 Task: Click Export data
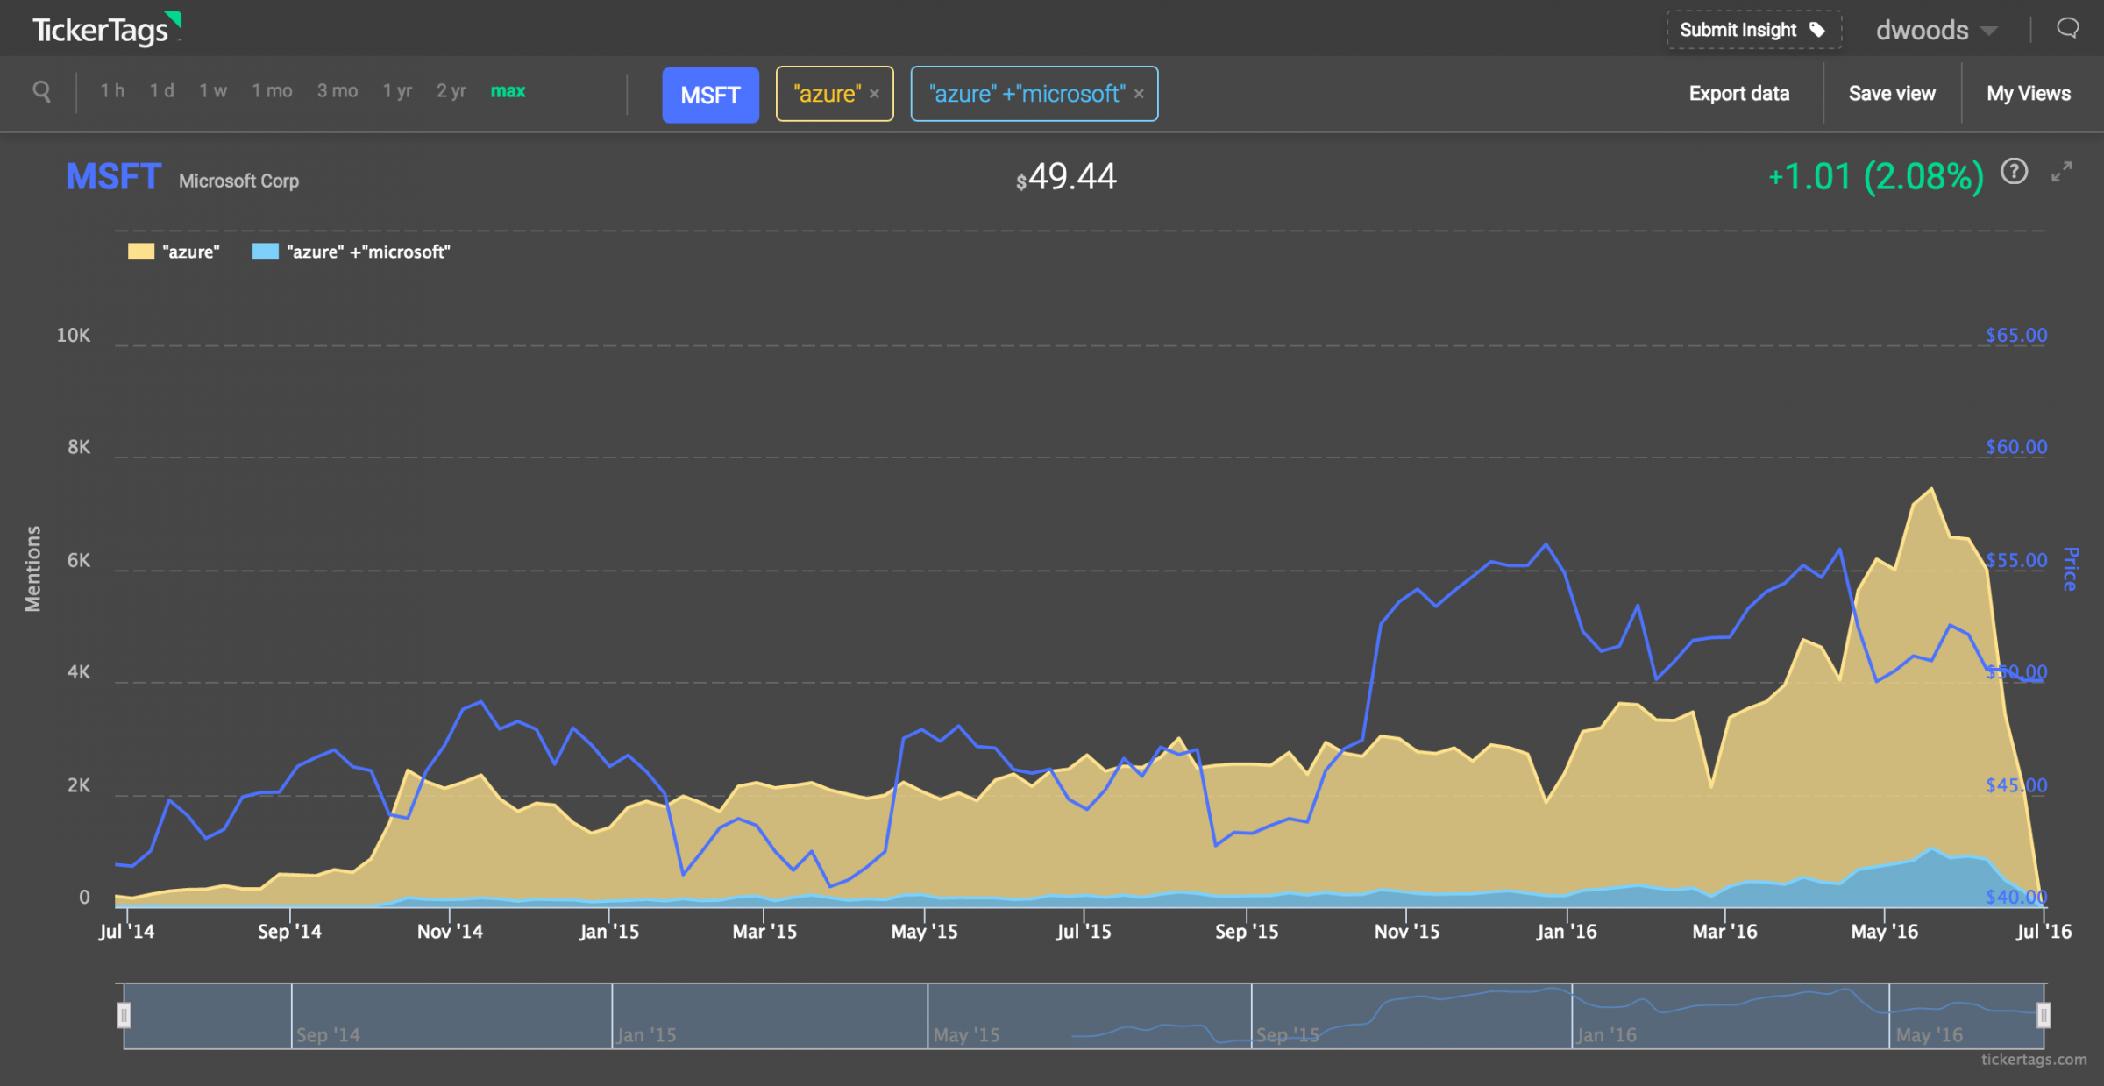[x=1739, y=94]
